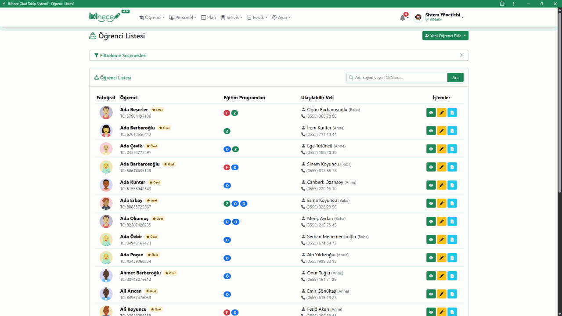Viewport: 562px width, 316px height.
Task: Click the red F program badge for Ada Beşerler
Action: pos(227,113)
